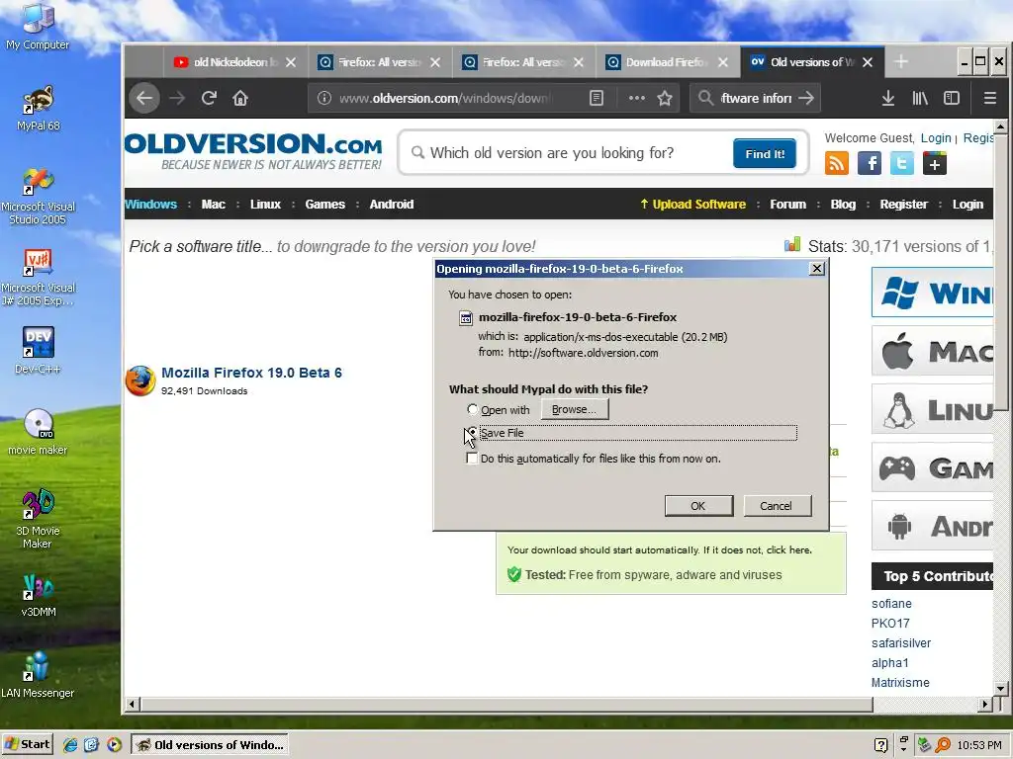This screenshot has width=1013, height=759.
Task: Click the Google plus share icon
Action: (935, 163)
